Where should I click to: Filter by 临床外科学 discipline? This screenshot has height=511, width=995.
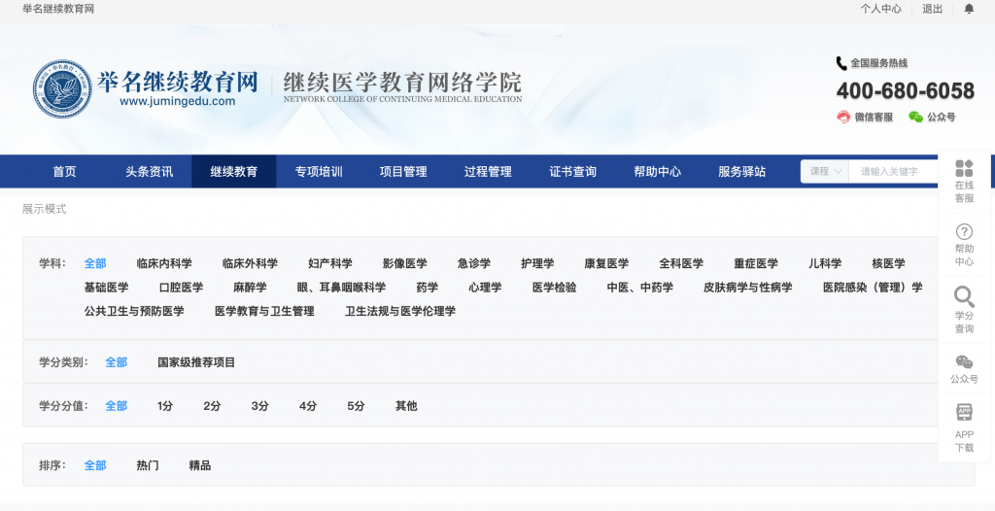250,263
